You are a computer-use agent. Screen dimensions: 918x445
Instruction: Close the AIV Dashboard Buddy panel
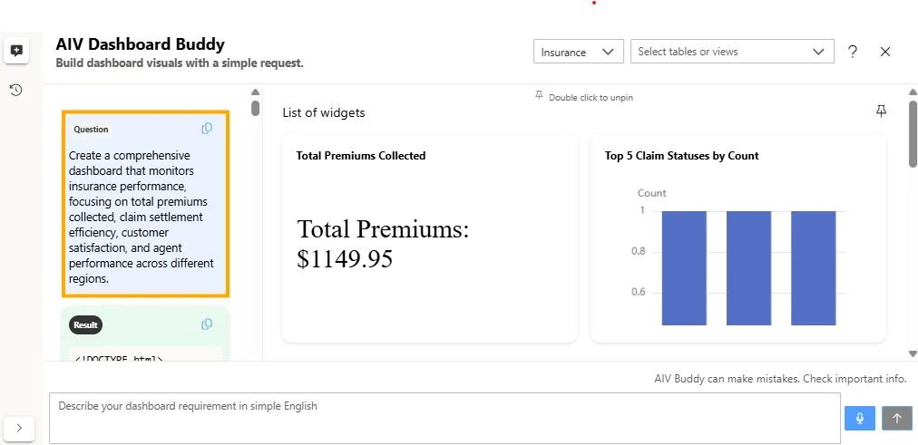(x=885, y=52)
